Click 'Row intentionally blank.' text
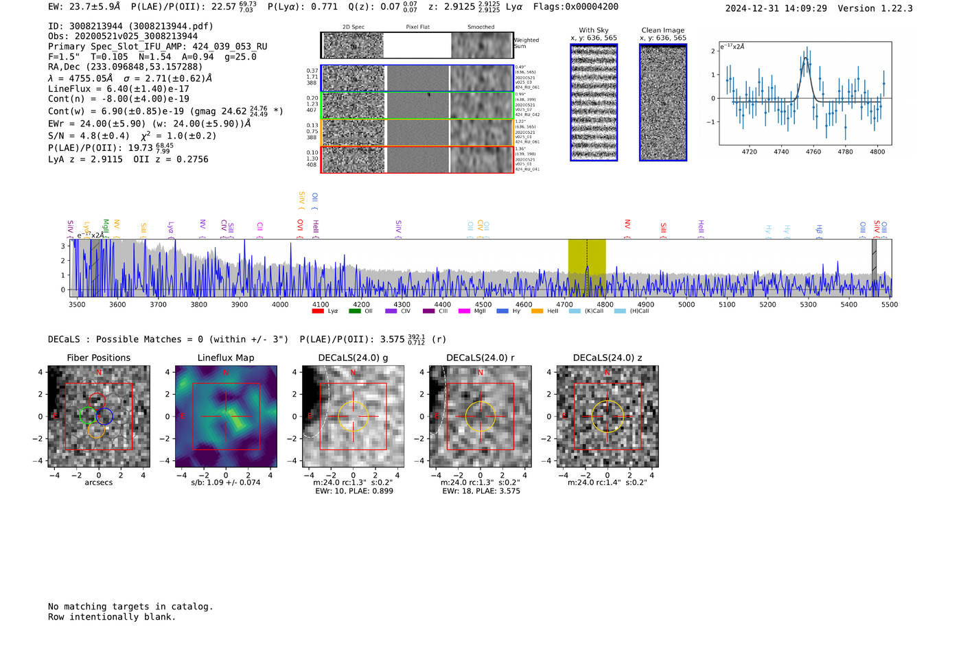This screenshot has width=961, height=654. point(112,617)
